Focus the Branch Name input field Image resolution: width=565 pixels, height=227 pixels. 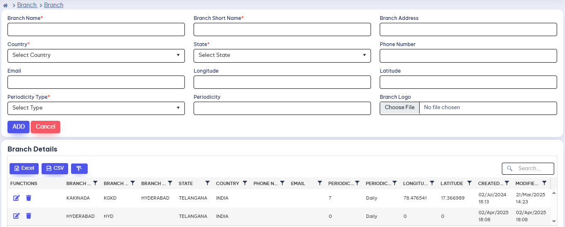pyautogui.click(x=96, y=29)
